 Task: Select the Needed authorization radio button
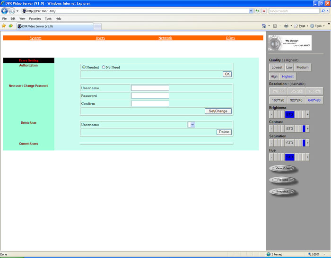click(84, 68)
